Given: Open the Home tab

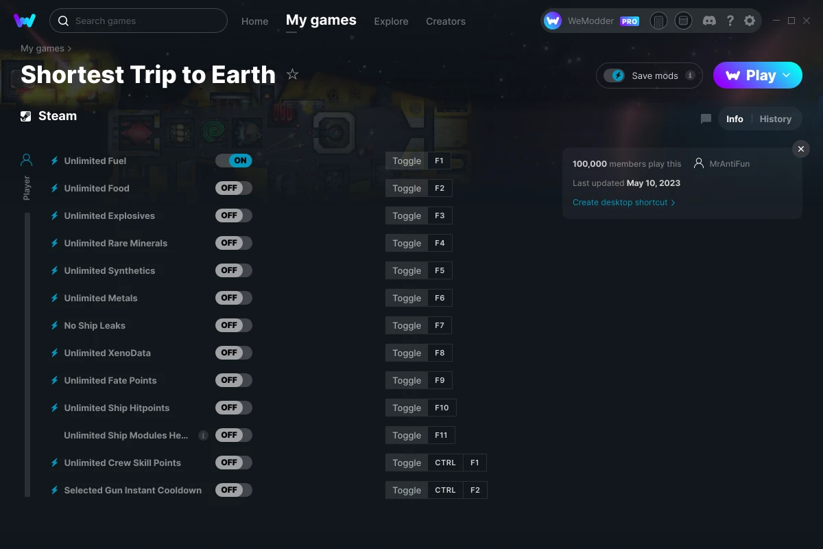Looking at the screenshot, I should (x=254, y=21).
